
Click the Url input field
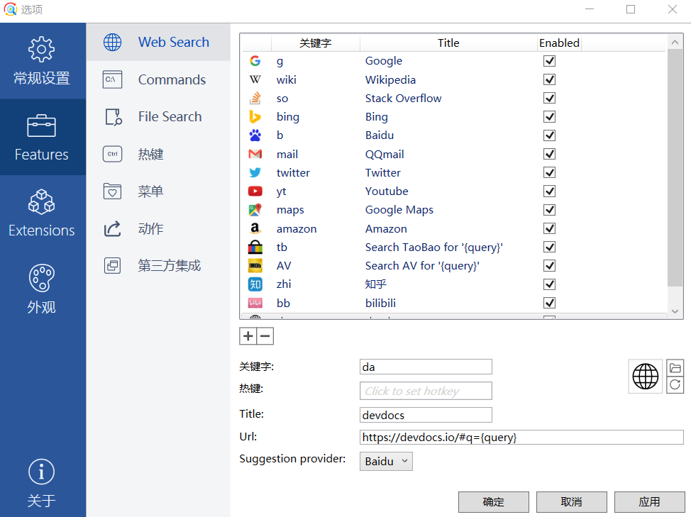(521, 438)
